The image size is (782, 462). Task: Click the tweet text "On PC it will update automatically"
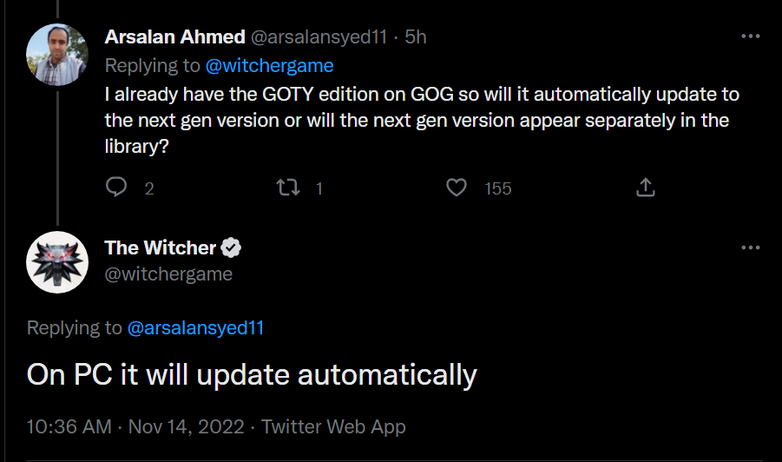pos(252,374)
